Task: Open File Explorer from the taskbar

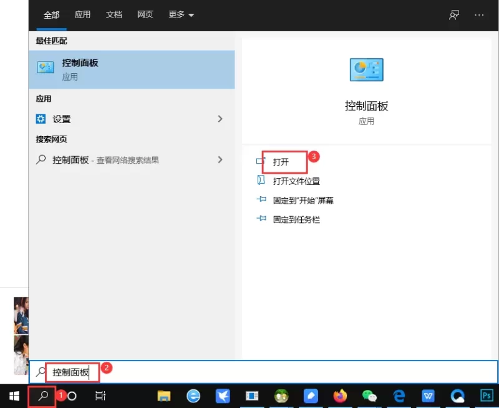Action: coord(164,396)
